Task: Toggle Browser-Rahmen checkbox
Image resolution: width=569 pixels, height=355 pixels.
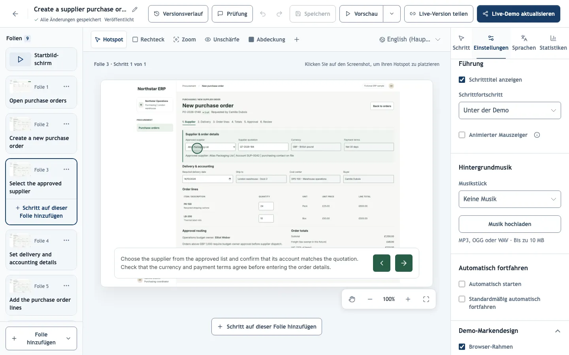Action: (462, 347)
